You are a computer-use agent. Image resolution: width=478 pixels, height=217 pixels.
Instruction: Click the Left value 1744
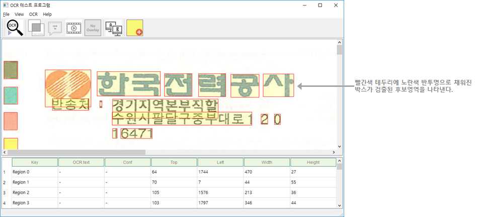click(220, 172)
